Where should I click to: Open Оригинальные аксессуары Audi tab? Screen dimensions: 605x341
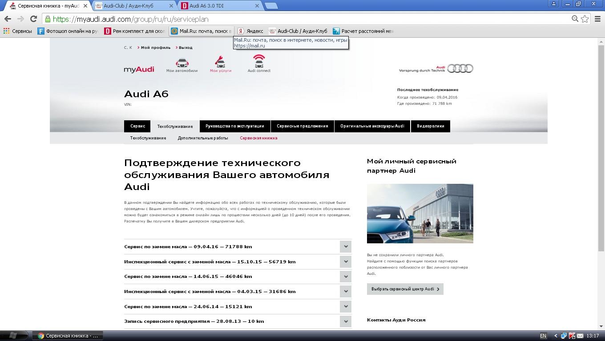pos(372,126)
